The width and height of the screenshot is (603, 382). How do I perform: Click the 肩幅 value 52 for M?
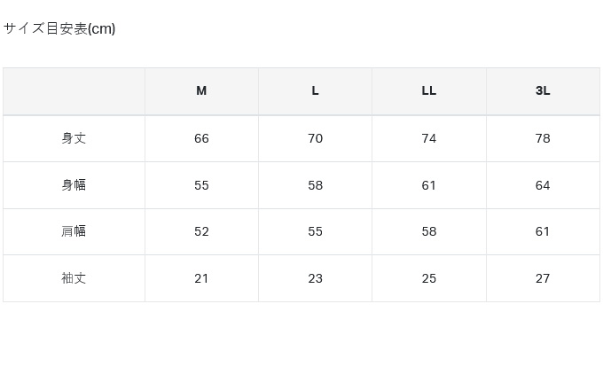pyautogui.click(x=201, y=231)
